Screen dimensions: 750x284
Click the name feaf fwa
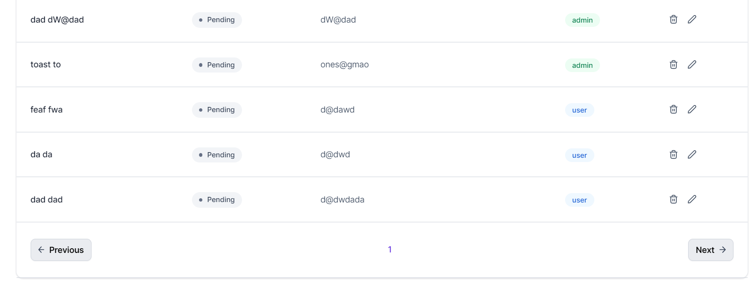pos(47,110)
